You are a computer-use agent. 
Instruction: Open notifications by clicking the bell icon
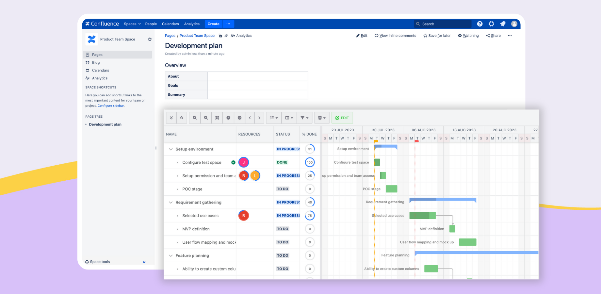(x=503, y=24)
